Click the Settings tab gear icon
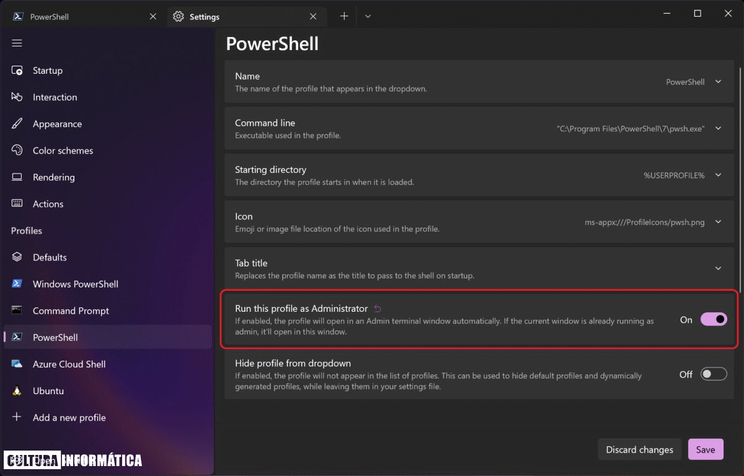 [x=179, y=17]
